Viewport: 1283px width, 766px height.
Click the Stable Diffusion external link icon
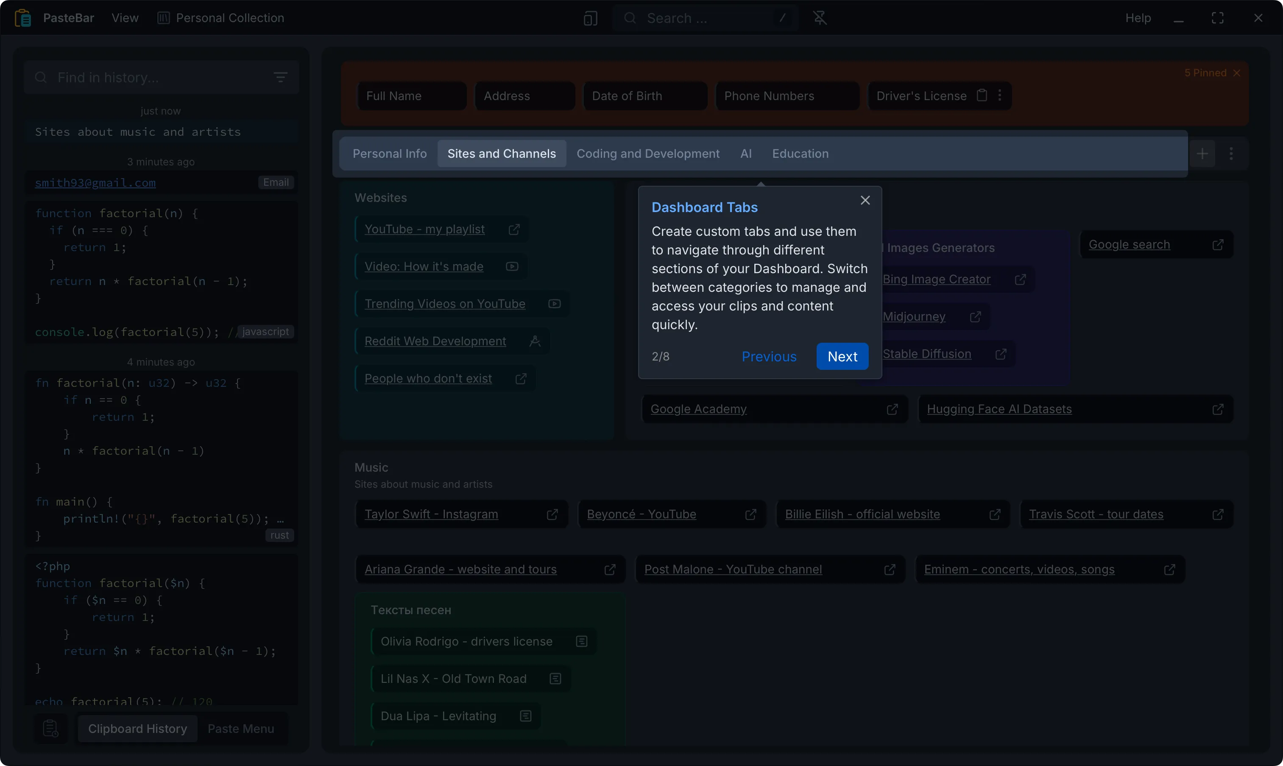[x=1000, y=354]
